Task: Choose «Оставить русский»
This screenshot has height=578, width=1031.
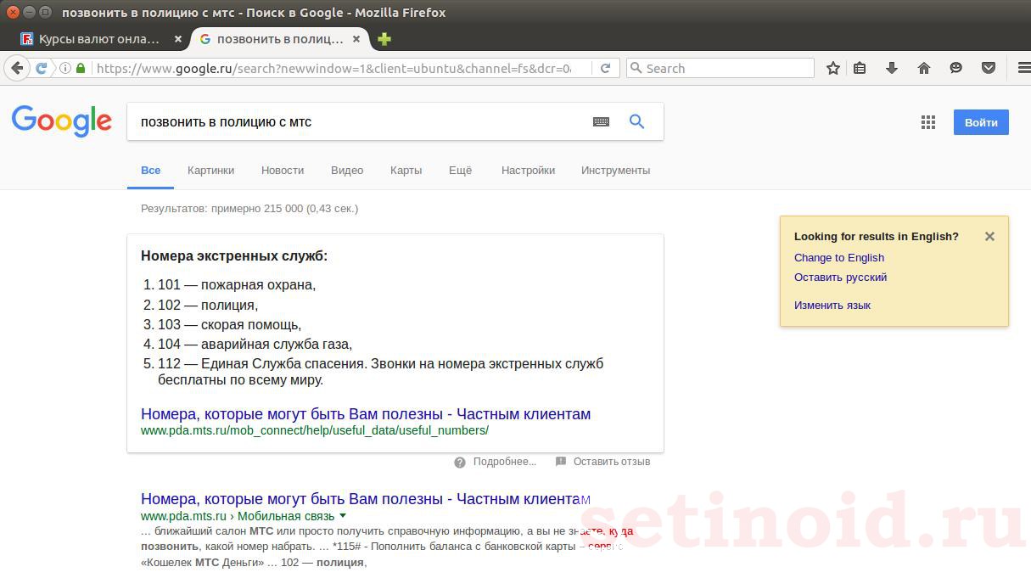Action: tap(841, 277)
